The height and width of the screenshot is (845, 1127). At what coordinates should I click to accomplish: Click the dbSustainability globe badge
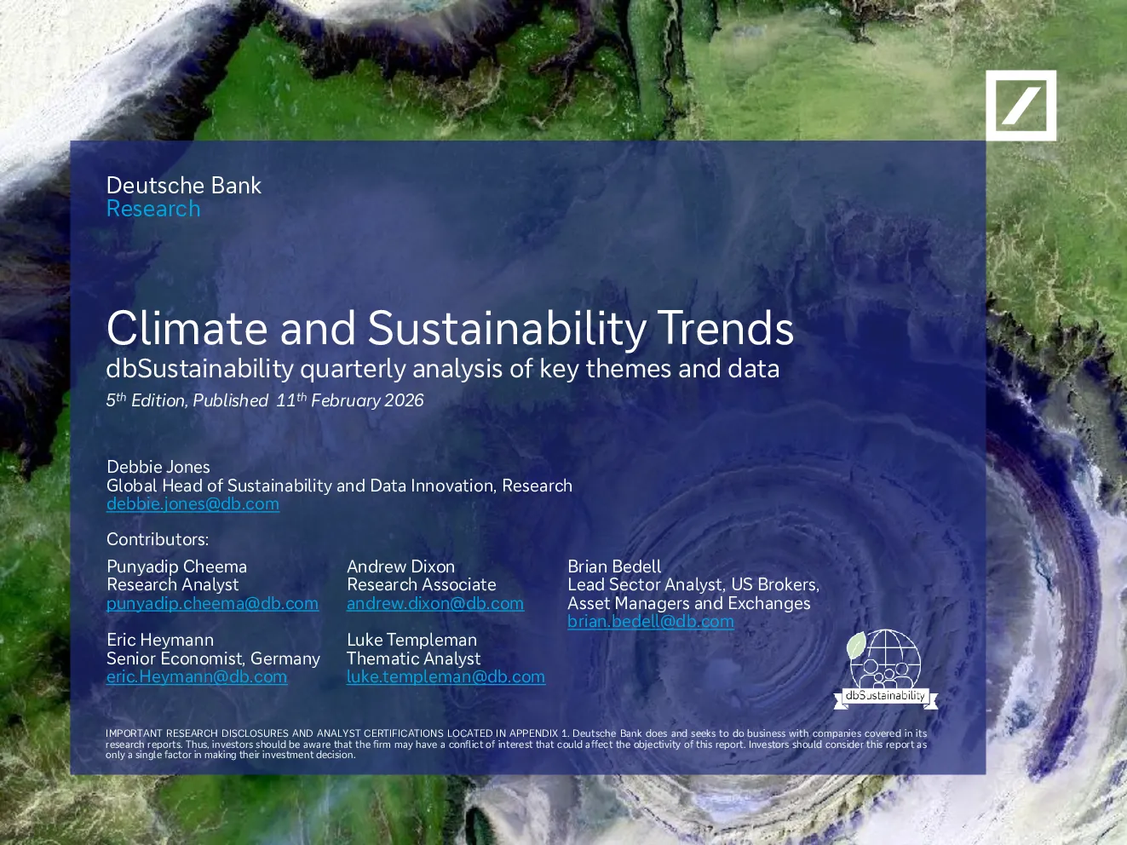[x=885, y=670]
